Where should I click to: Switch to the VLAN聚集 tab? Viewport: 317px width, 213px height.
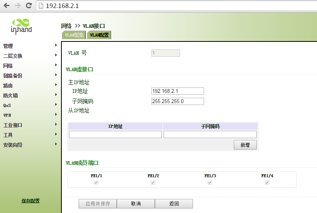pyautogui.click(x=74, y=35)
